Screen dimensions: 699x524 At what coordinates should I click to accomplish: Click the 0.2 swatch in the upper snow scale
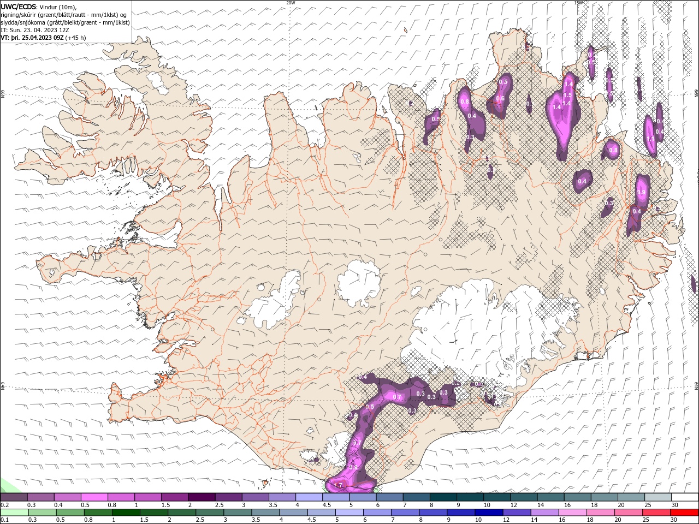[14, 497]
